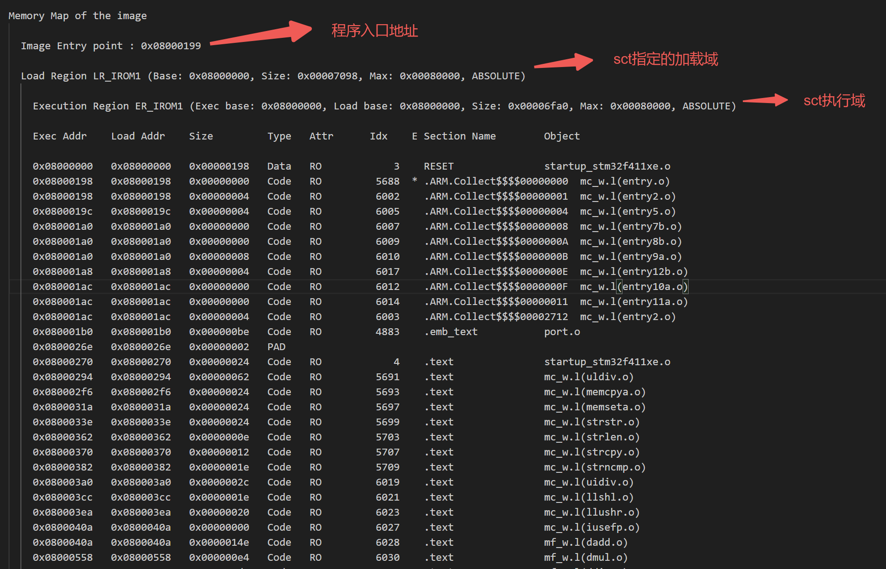The height and width of the screenshot is (569, 886).
Task: Click the .emb_text section name
Action: (x=451, y=332)
